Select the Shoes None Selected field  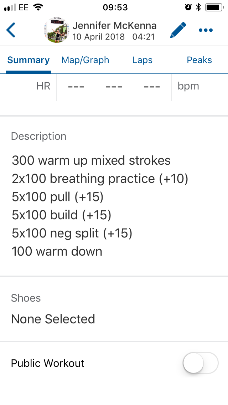(x=53, y=319)
